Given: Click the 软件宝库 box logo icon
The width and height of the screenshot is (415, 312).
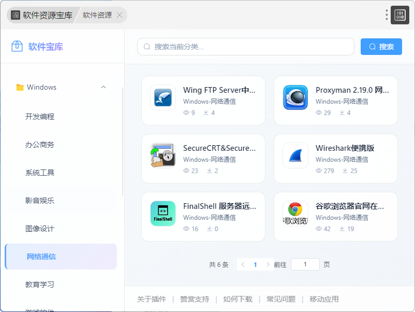Looking at the screenshot, I should (x=17, y=47).
